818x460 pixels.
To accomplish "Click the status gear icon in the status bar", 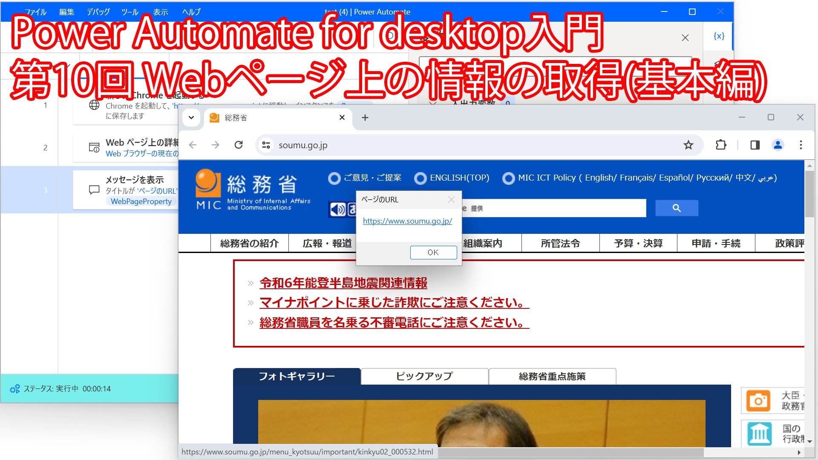I will click(x=15, y=389).
